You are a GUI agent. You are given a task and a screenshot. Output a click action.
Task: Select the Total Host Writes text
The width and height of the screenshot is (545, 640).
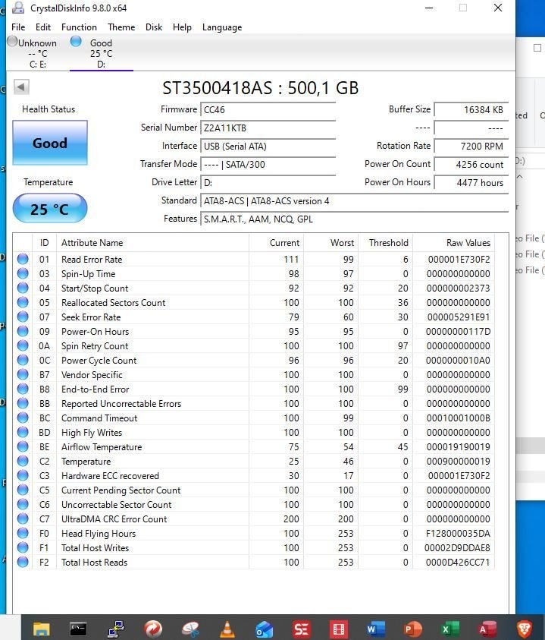tap(95, 548)
